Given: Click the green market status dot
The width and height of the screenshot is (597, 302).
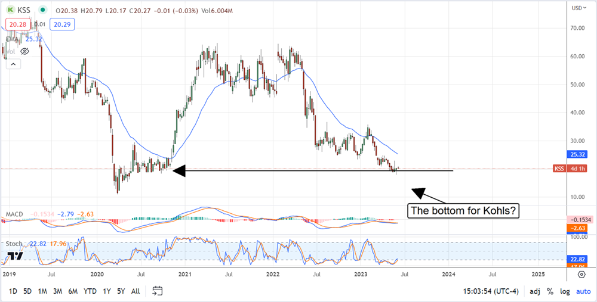Looking at the screenshot, I should [x=44, y=8].
